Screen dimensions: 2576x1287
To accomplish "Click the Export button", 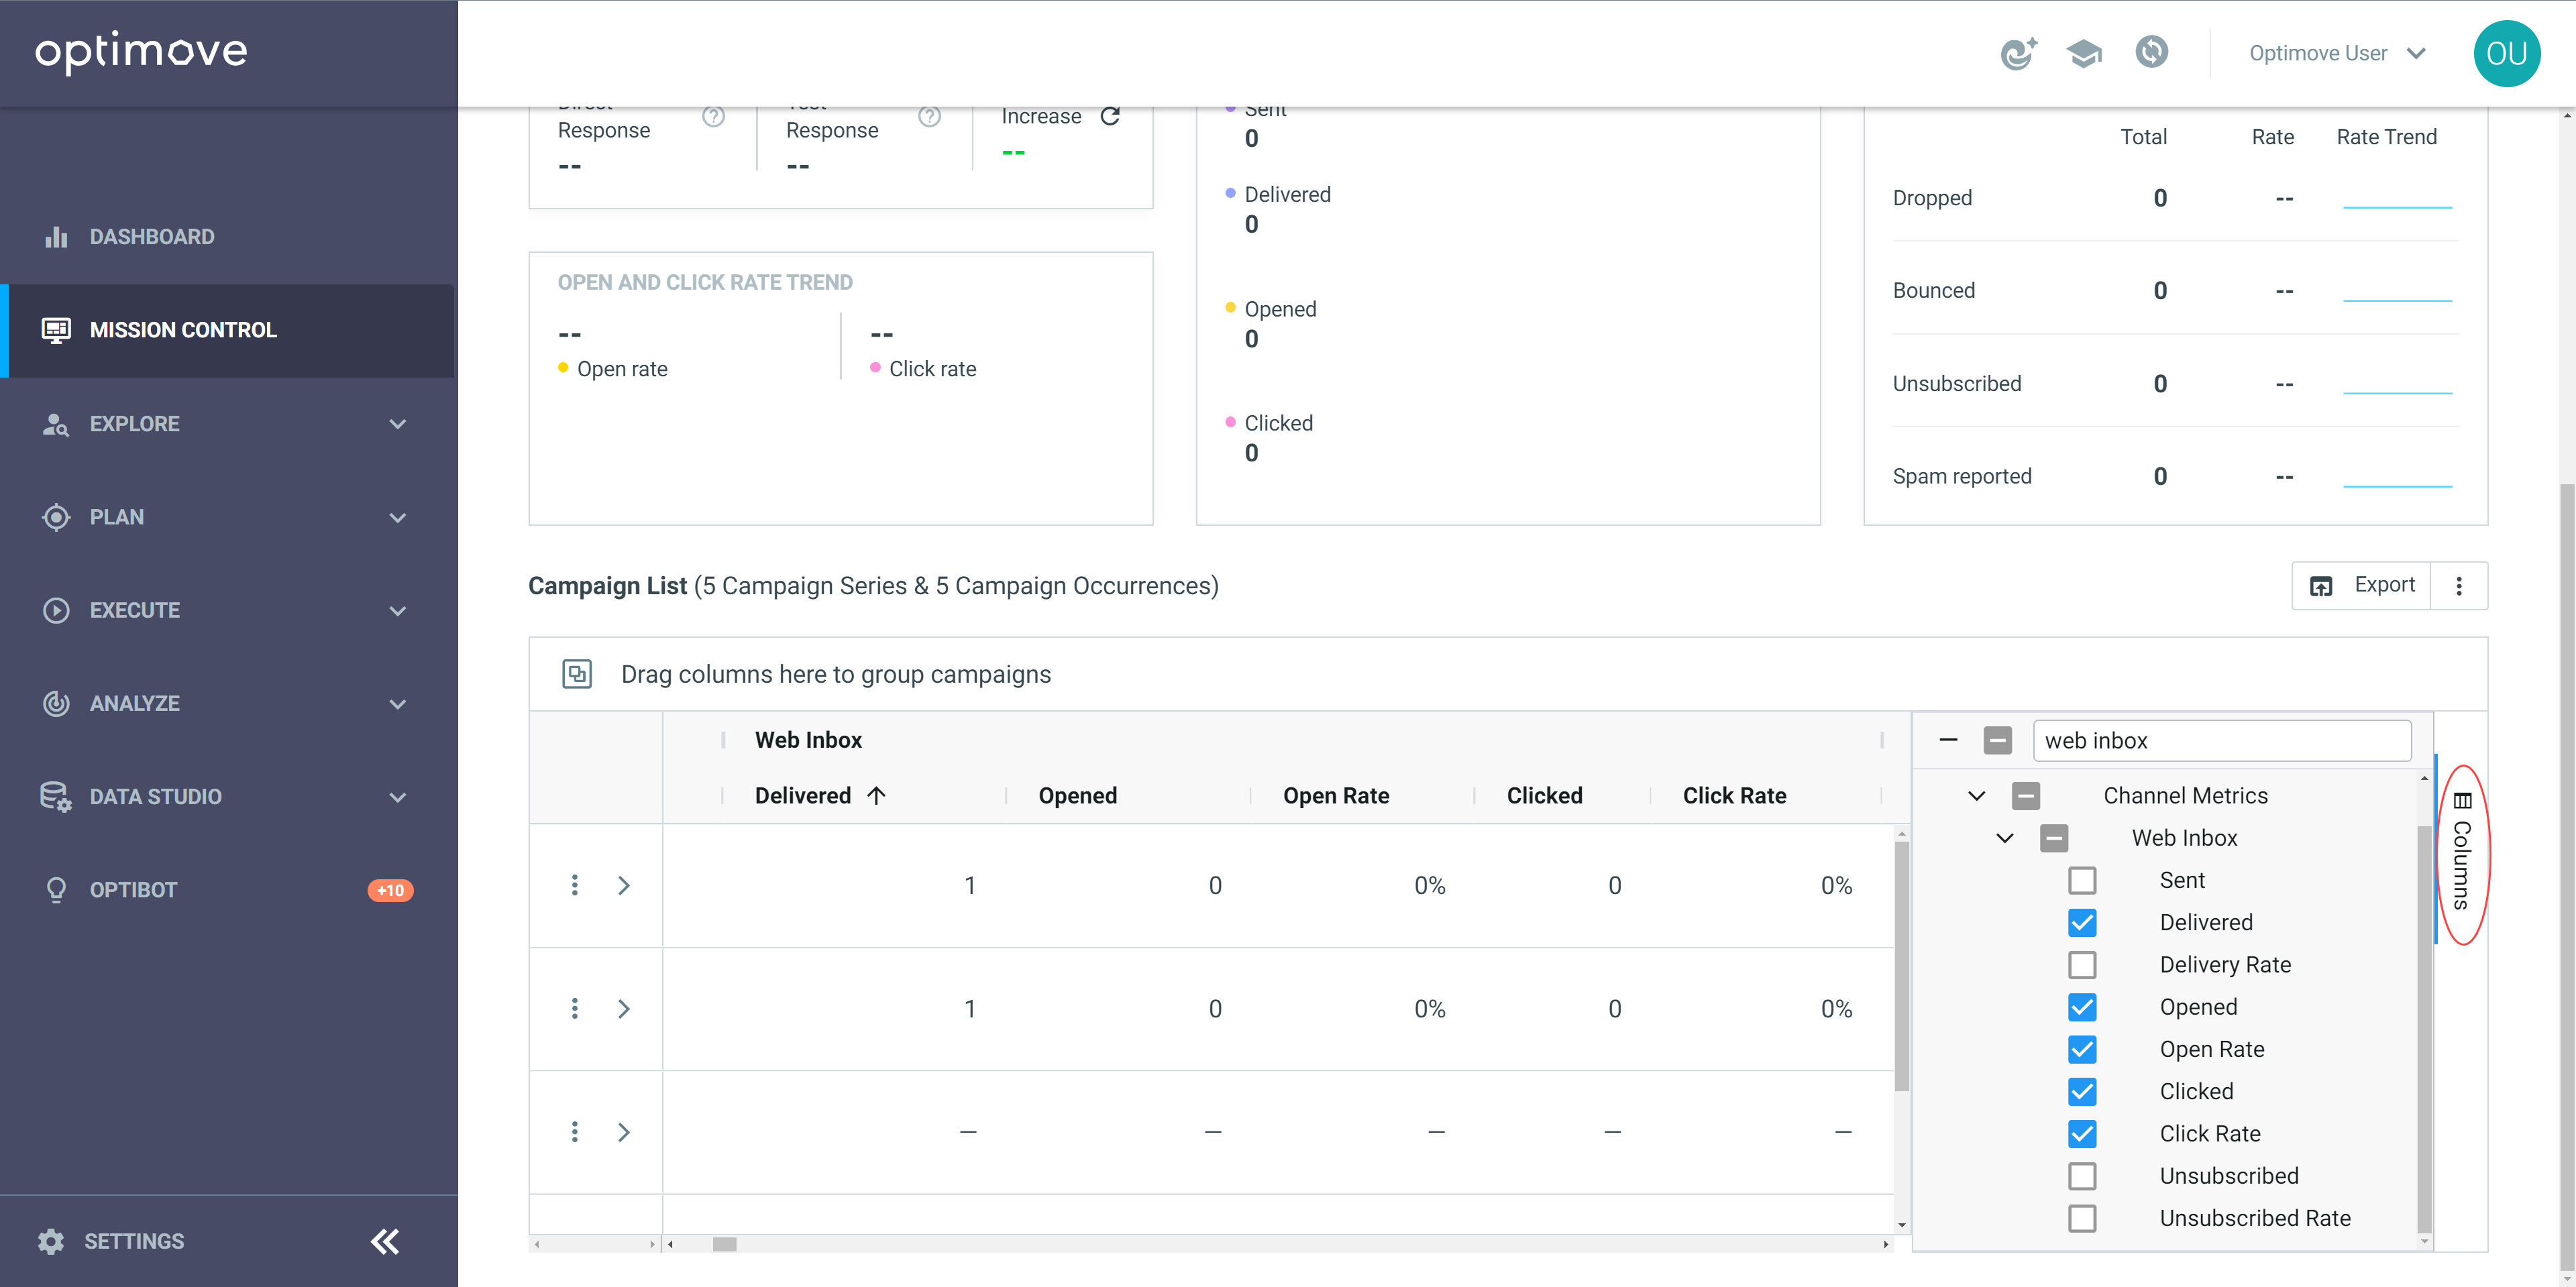I will pos(2362,586).
